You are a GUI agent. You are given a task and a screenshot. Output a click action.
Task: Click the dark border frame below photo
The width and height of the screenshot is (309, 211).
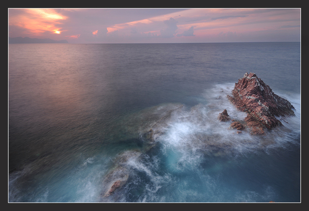154,207
